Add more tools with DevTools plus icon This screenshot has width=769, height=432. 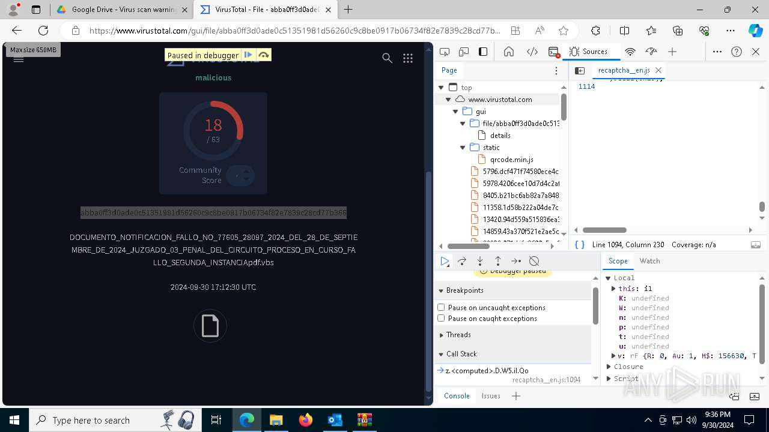(x=672, y=52)
